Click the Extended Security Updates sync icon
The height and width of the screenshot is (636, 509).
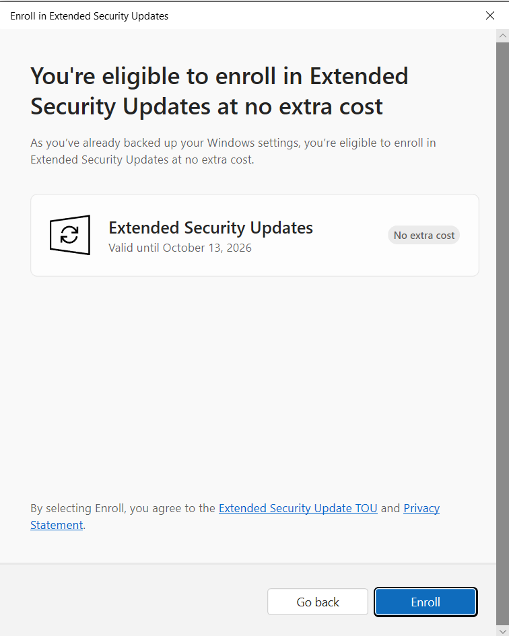click(70, 235)
